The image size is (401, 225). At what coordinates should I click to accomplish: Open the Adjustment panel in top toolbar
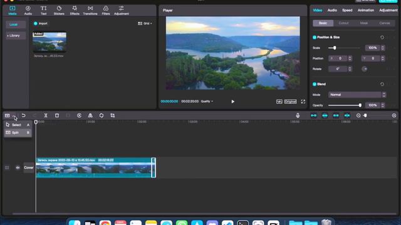point(121,11)
